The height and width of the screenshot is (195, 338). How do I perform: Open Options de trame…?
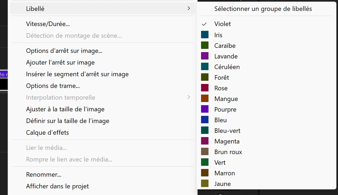pyautogui.click(x=53, y=86)
